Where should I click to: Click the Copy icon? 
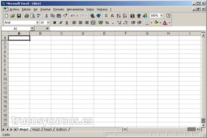pos(52,16)
